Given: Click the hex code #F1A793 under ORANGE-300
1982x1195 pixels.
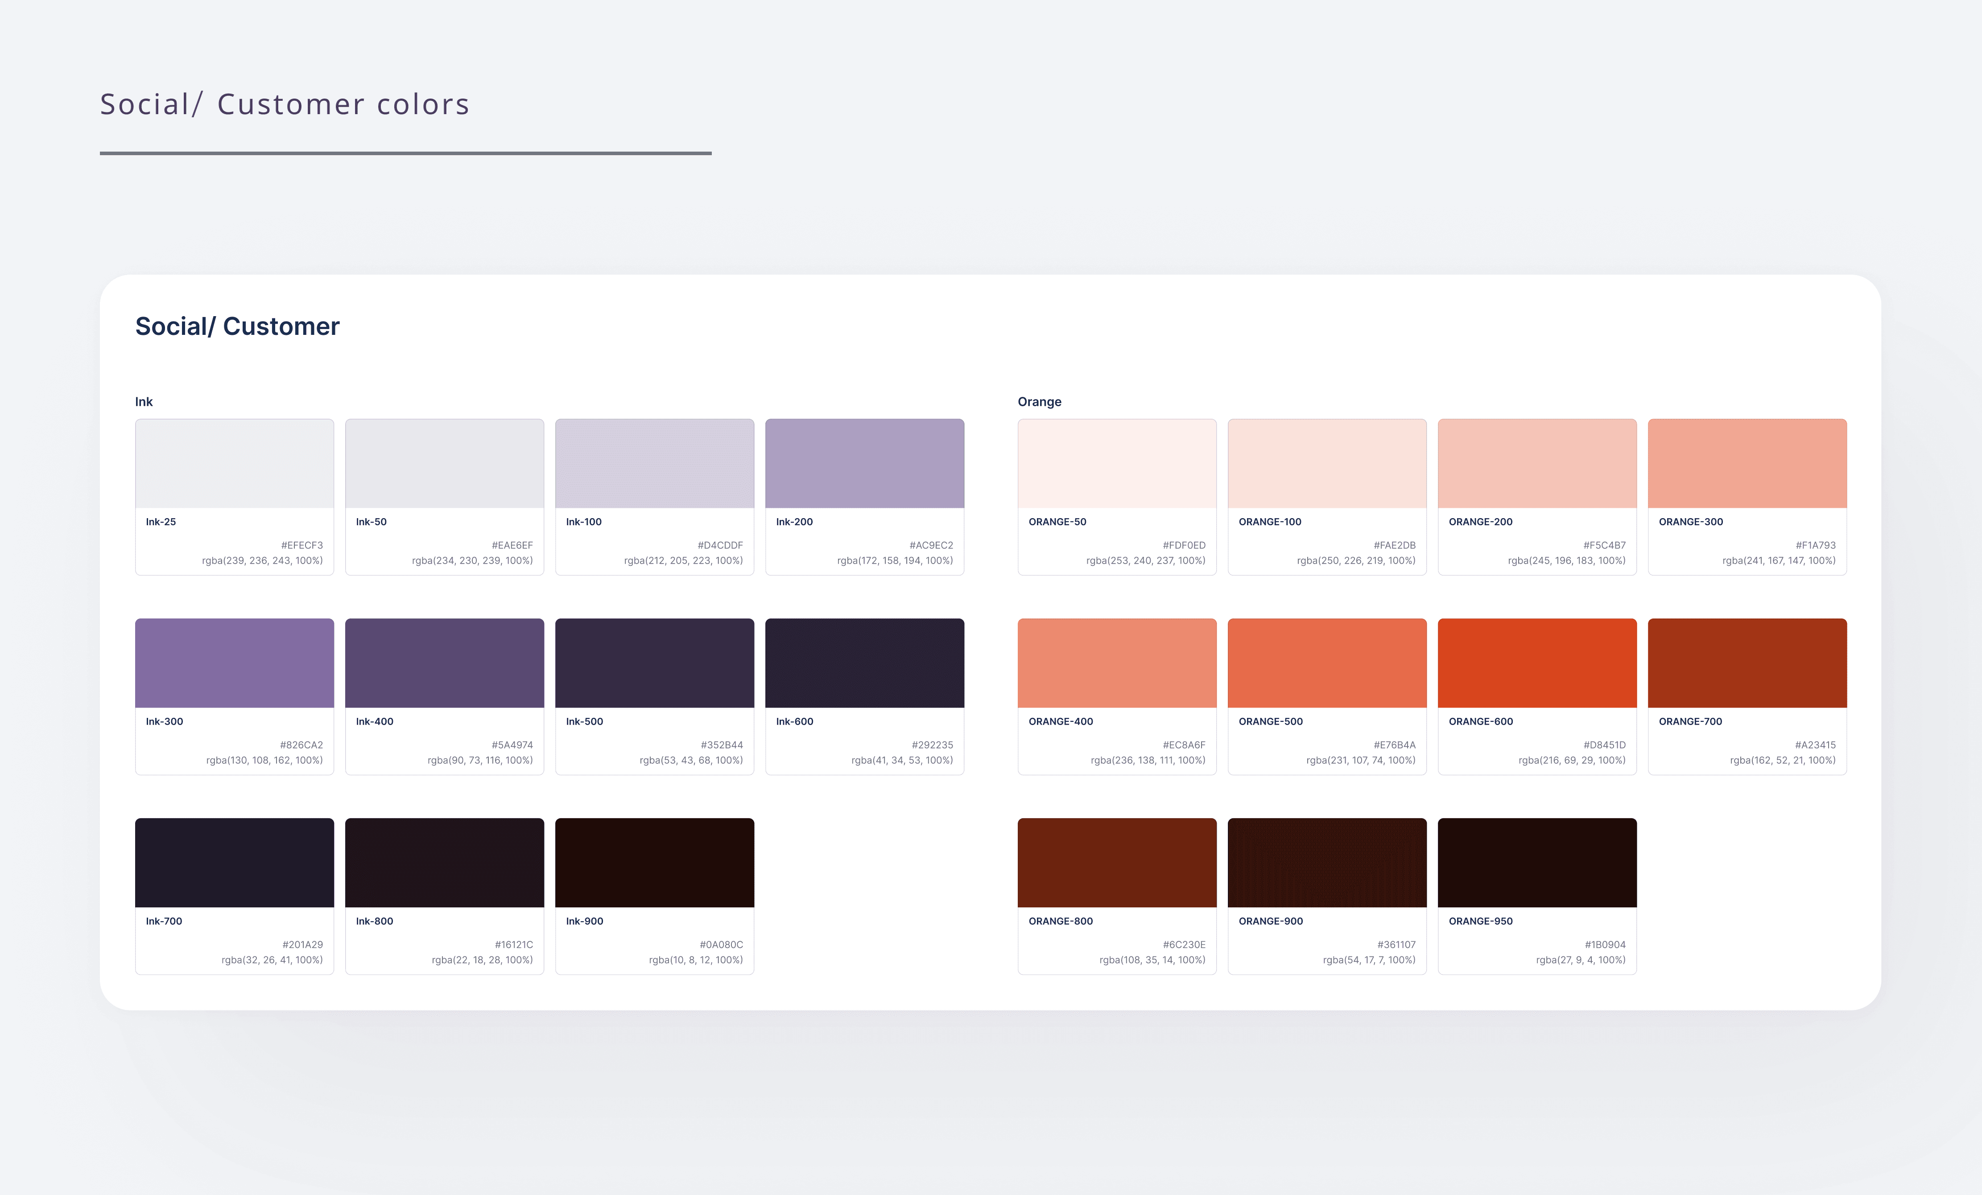Looking at the screenshot, I should [x=1814, y=544].
